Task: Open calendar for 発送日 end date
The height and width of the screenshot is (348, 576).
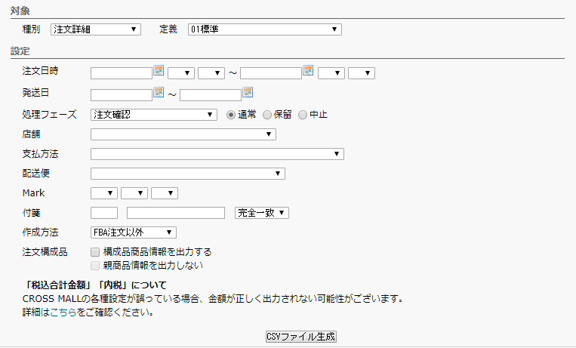Action: tap(248, 92)
